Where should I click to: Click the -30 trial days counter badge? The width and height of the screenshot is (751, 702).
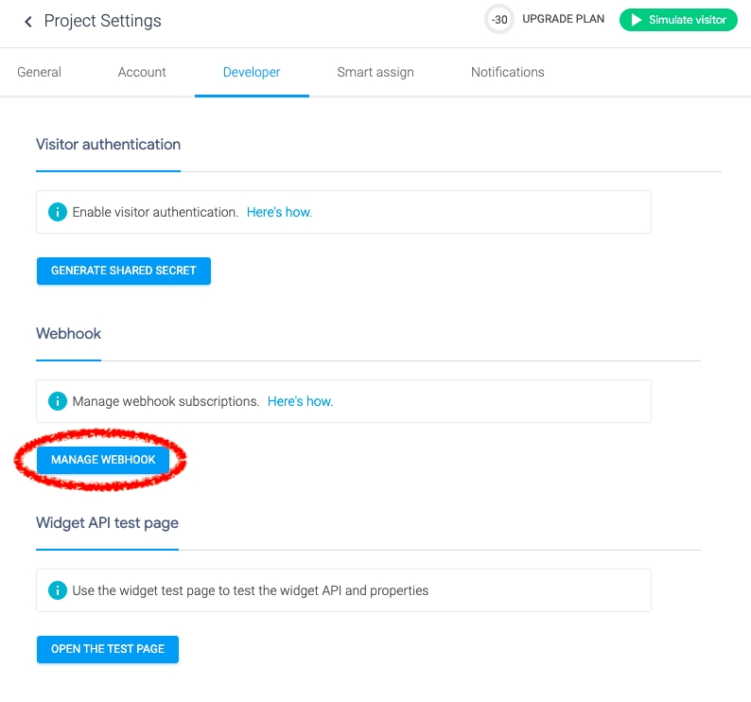pos(498,20)
